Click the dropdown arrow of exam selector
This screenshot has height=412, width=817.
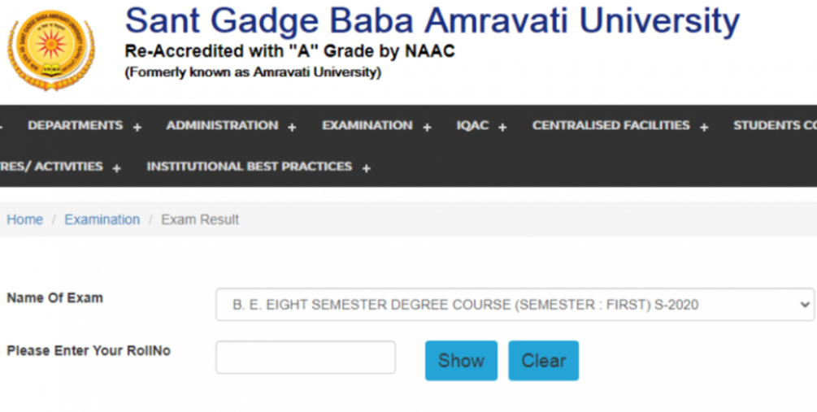coord(805,305)
